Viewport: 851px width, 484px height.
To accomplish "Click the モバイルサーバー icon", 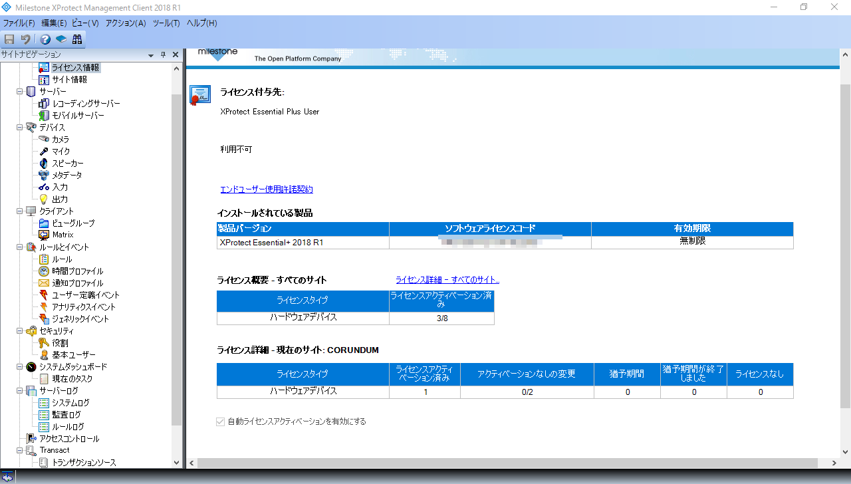I will (44, 116).
